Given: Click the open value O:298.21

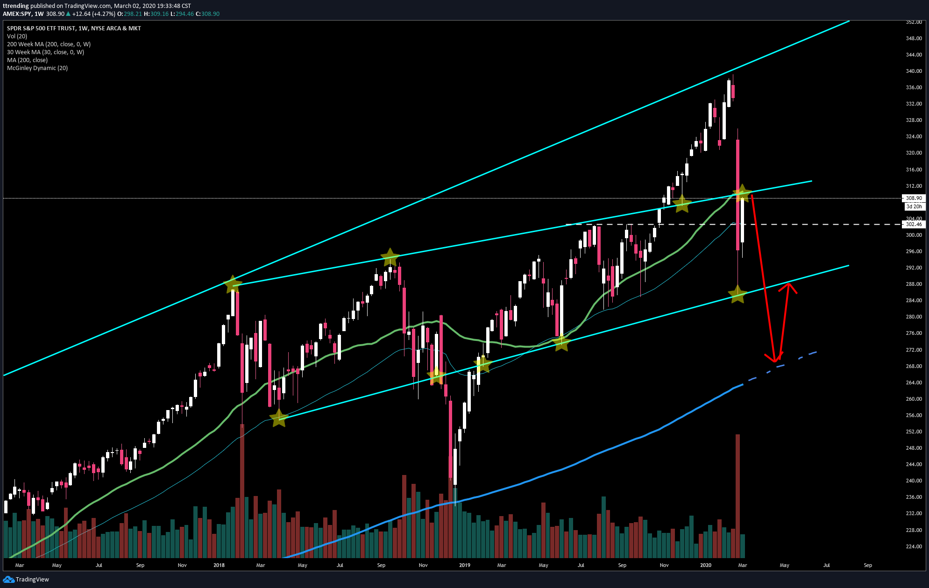Looking at the screenshot, I should pyautogui.click(x=129, y=14).
